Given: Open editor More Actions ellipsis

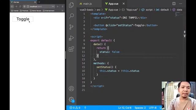Looking at the screenshot, I should 180,4.
